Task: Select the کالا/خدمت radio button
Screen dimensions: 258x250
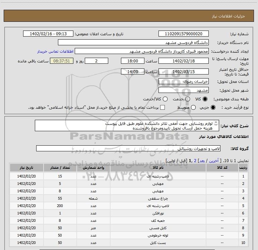Action: coord(165,99)
